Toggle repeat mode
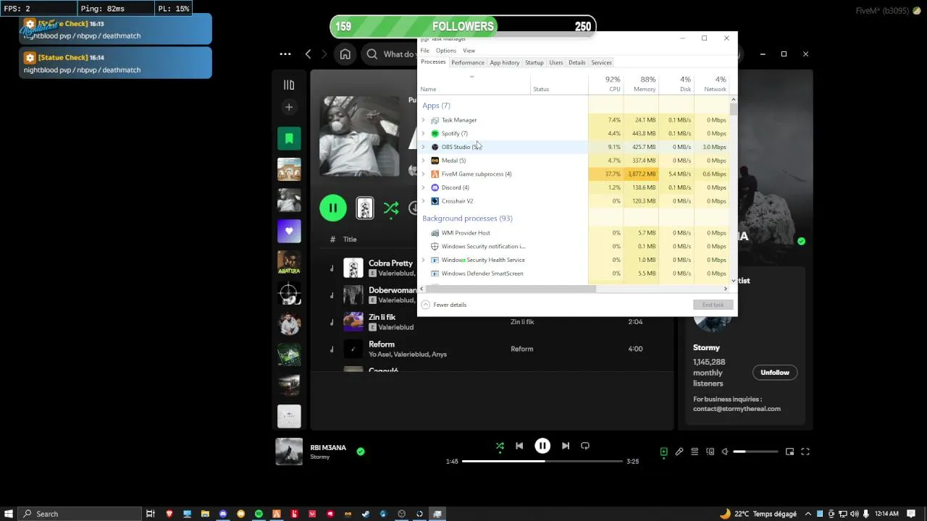927x521 pixels. pos(585,446)
